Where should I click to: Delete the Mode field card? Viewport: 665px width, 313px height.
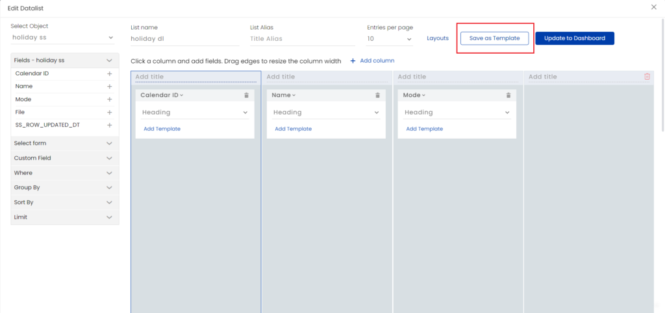pyautogui.click(x=508, y=95)
